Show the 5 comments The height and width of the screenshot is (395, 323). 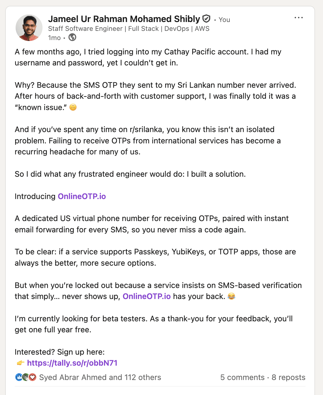[x=242, y=377]
